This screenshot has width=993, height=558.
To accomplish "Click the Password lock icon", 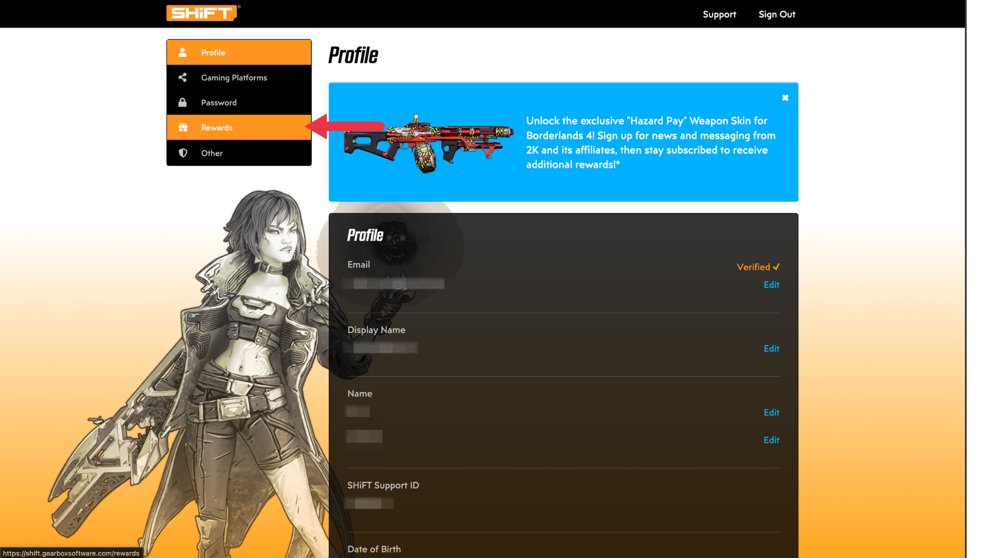I will click(x=183, y=102).
